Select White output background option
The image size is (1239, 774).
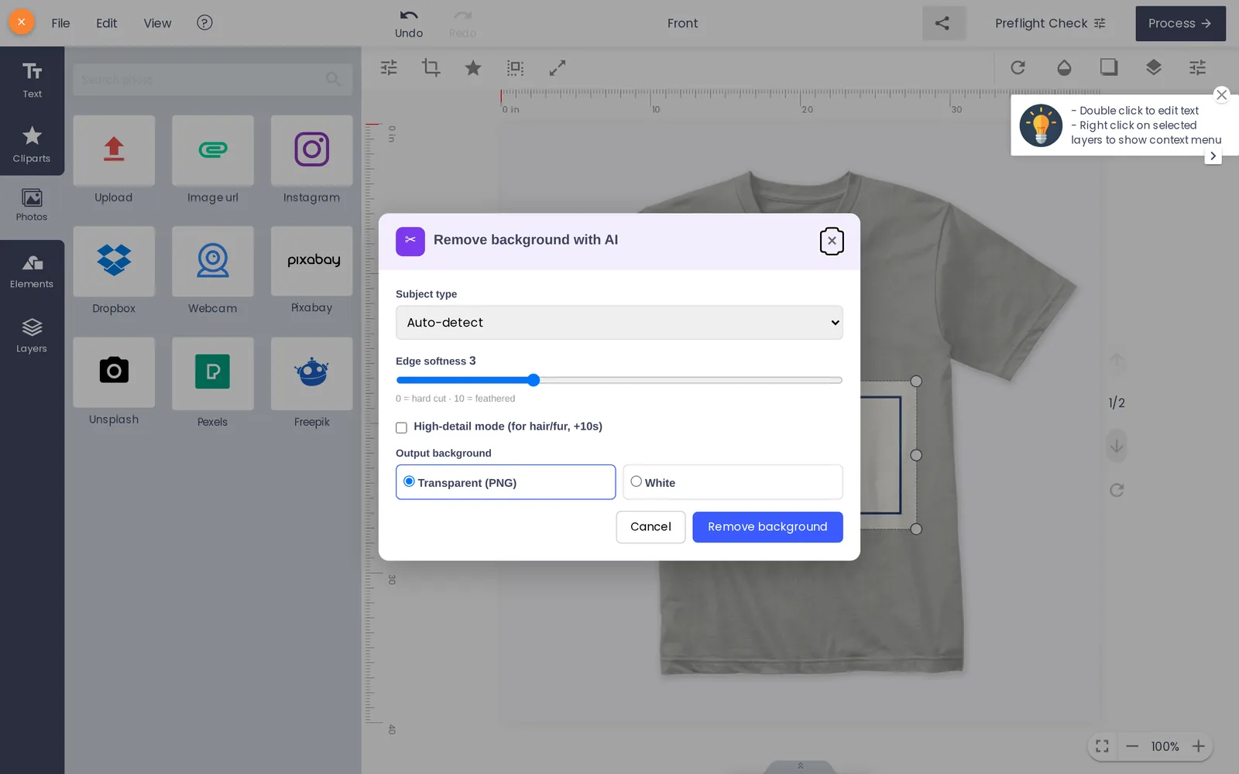(733, 482)
